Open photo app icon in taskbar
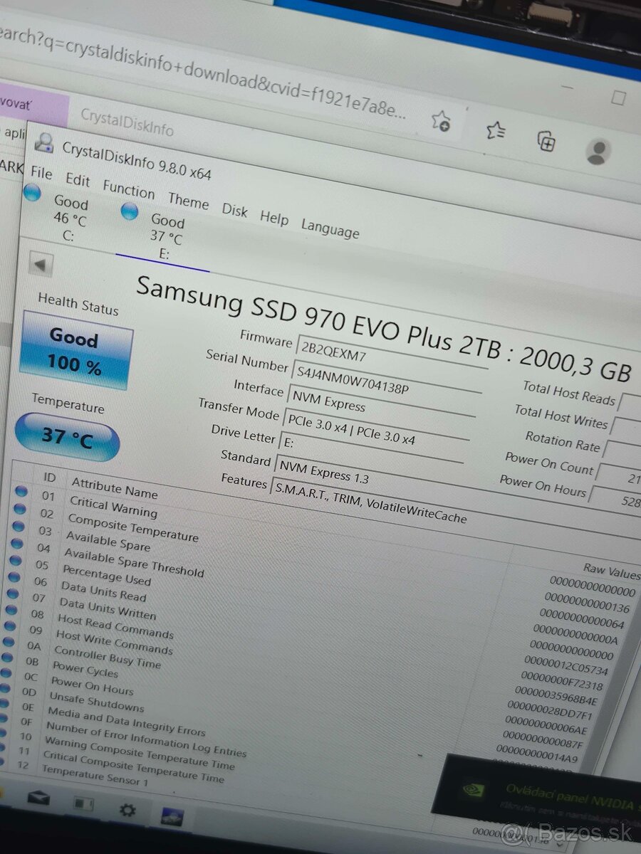 172,817
